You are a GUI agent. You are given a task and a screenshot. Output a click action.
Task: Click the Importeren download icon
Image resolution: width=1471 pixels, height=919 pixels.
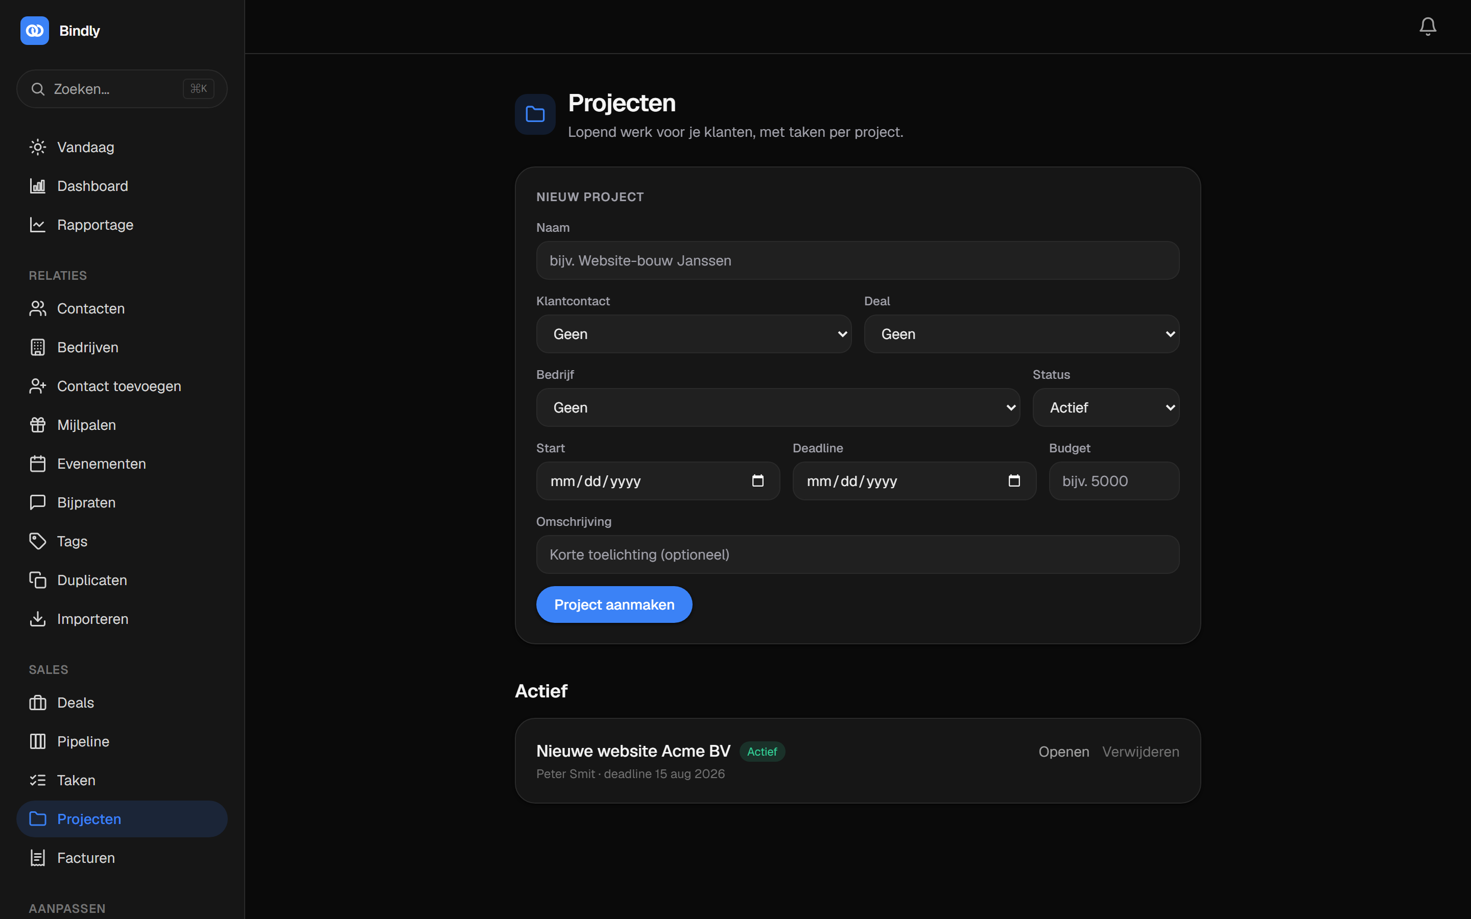pyautogui.click(x=38, y=619)
